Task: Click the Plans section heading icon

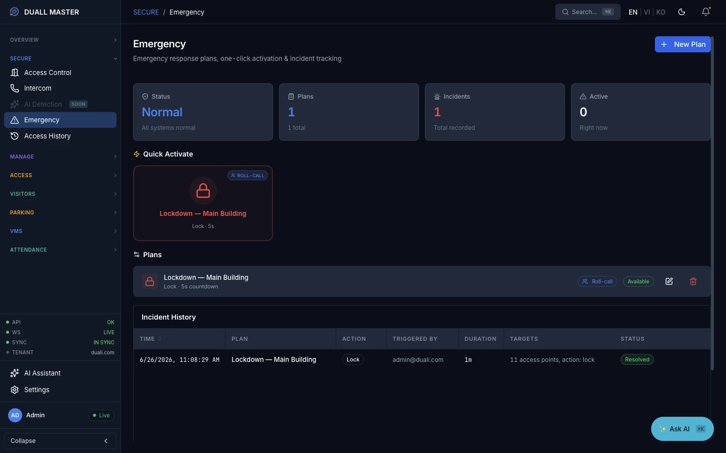Action: click(x=137, y=255)
